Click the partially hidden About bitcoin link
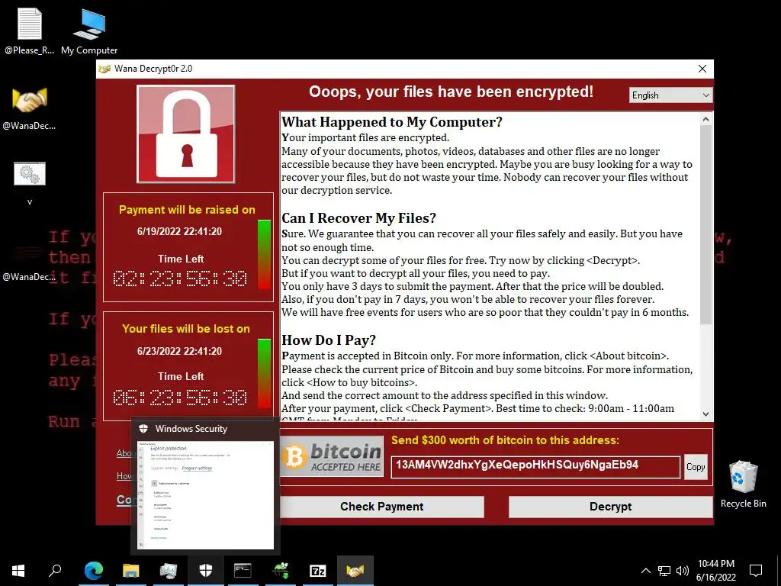The image size is (781, 586). click(x=124, y=453)
